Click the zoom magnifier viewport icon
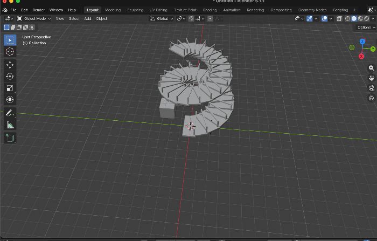Image resolution: width=377 pixels, height=241 pixels. (372, 68)
